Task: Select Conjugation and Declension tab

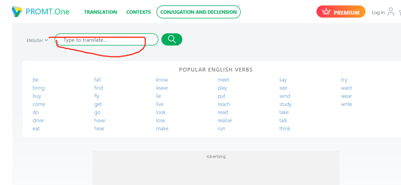Action: click(198, 12)
